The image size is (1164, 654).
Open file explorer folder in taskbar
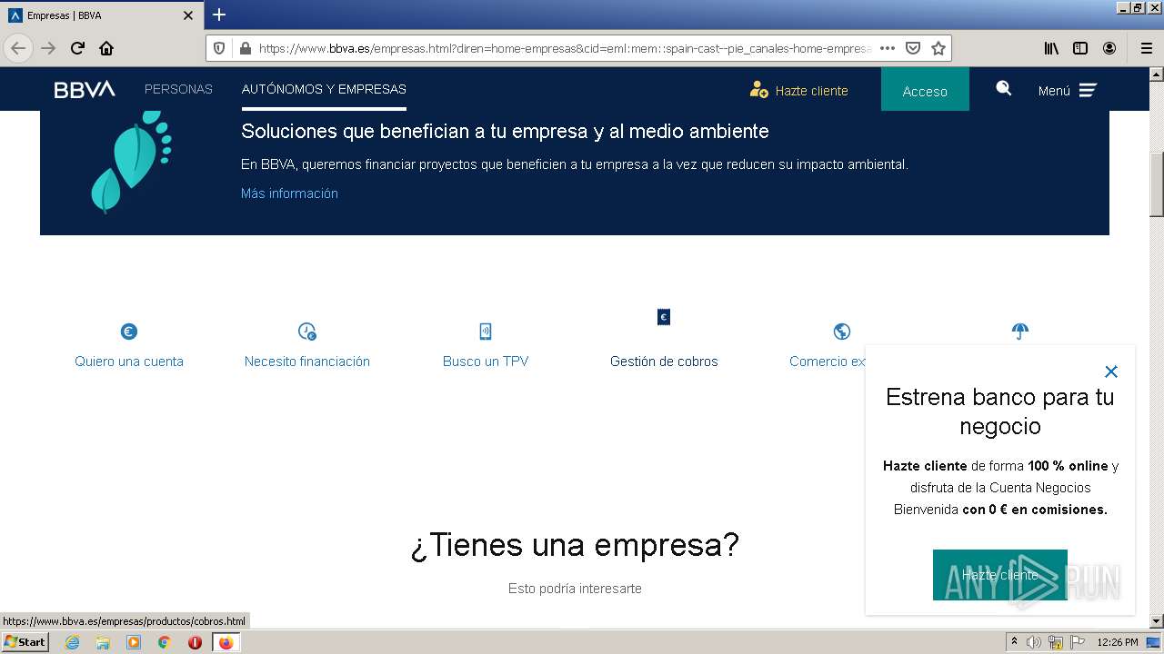tap(103, 642)
